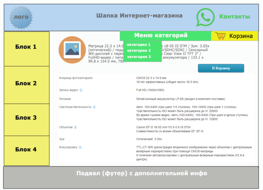
Task: Select Блок 2 in sidebar
Action: [27, 85]
